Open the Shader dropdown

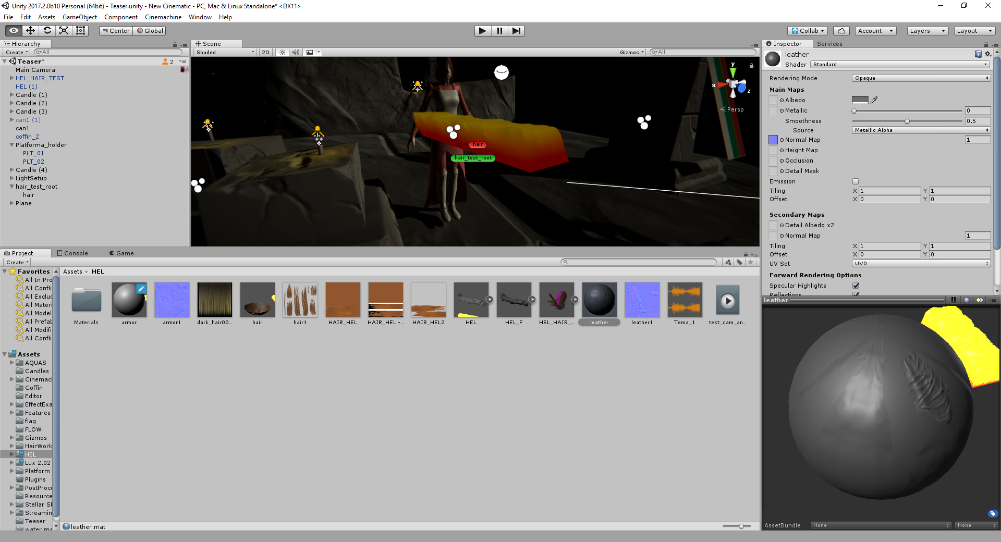(900, 65)
